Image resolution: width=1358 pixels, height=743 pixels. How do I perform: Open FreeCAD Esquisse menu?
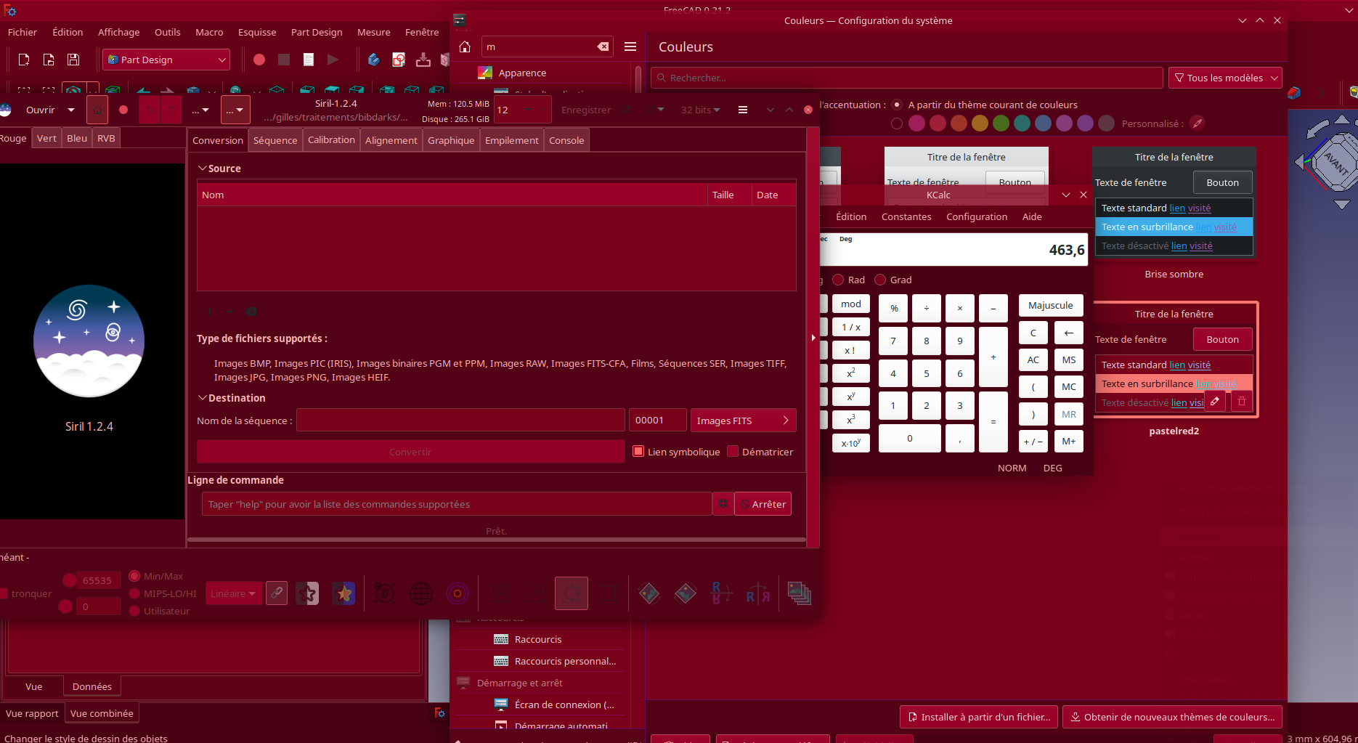tap(257, 32)
